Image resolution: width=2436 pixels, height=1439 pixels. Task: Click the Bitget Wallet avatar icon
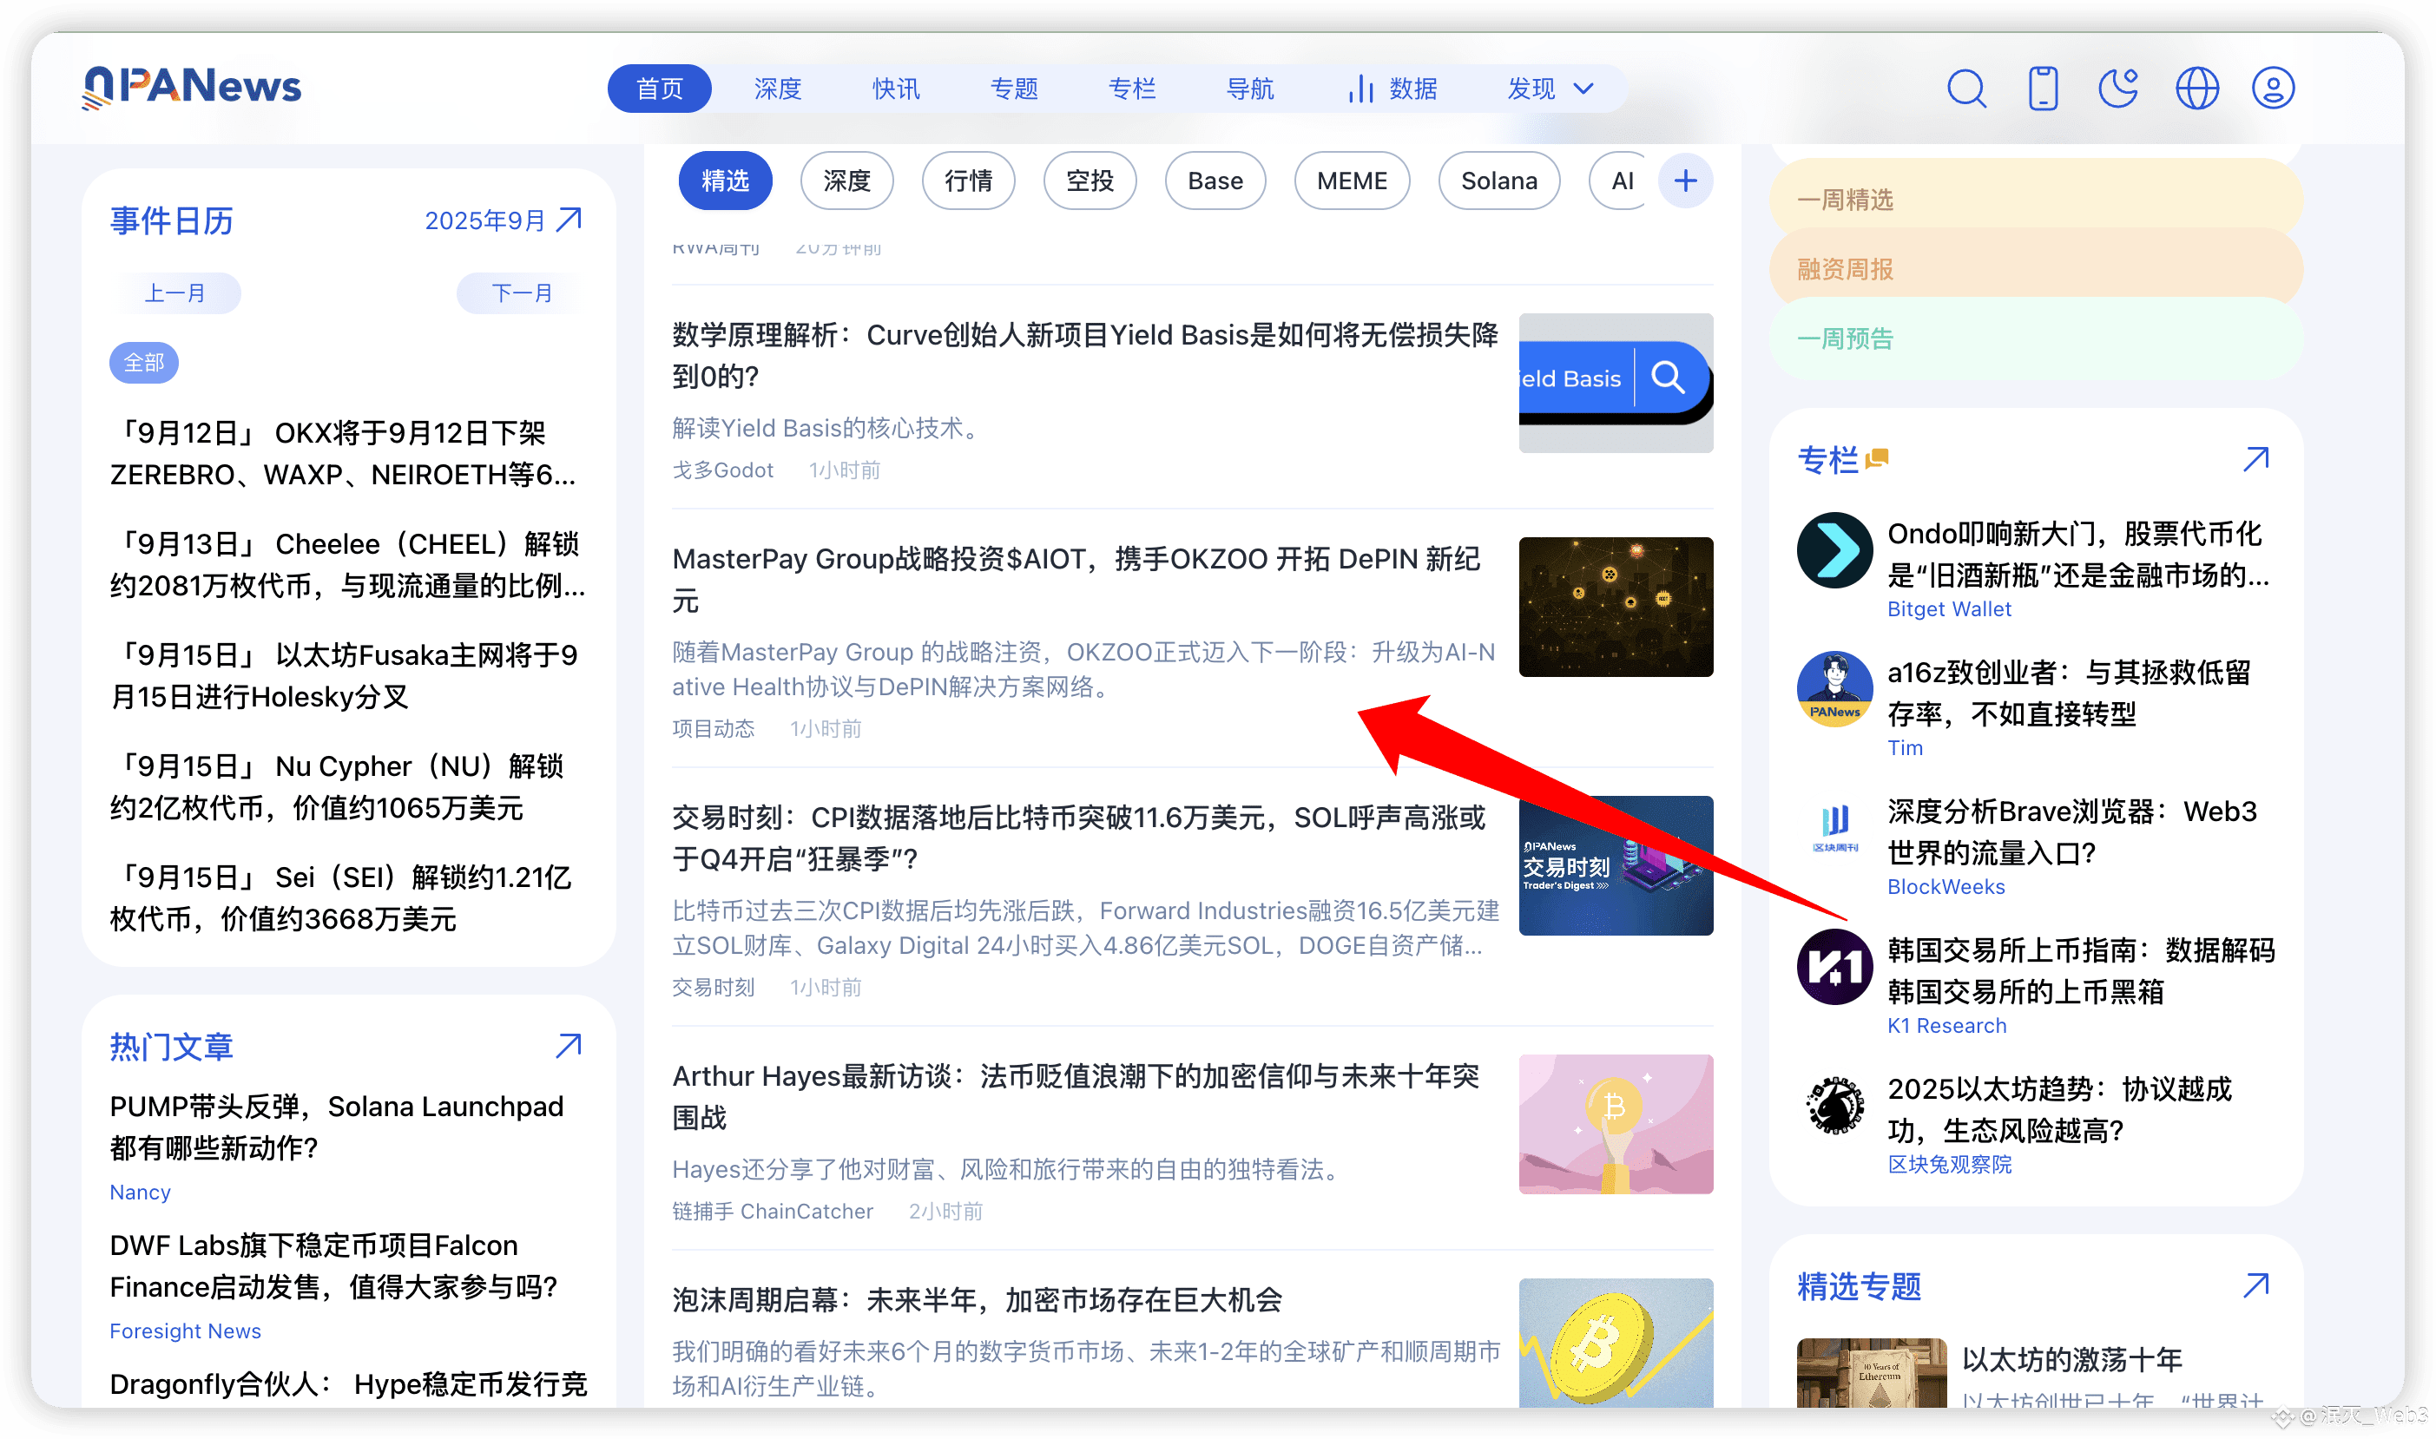click(1834, 549)
